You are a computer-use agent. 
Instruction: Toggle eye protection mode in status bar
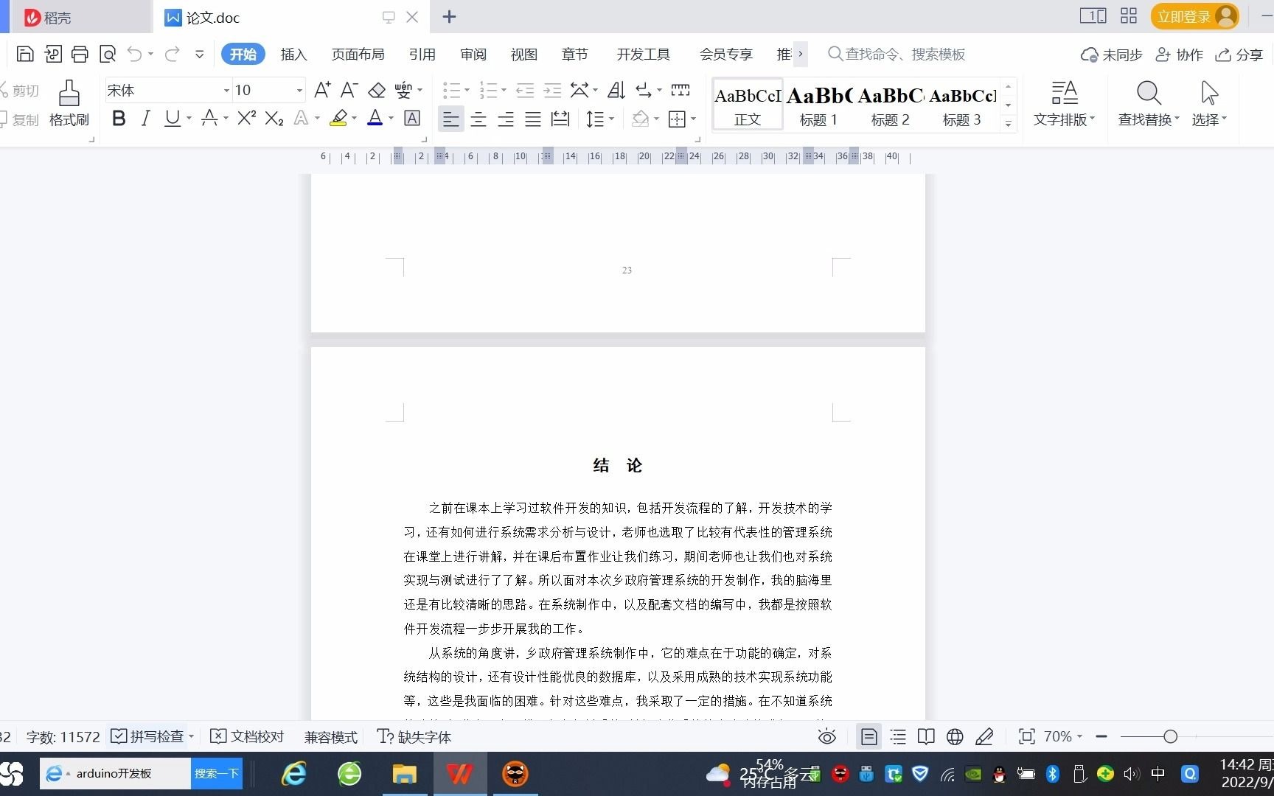pos(827,736)
